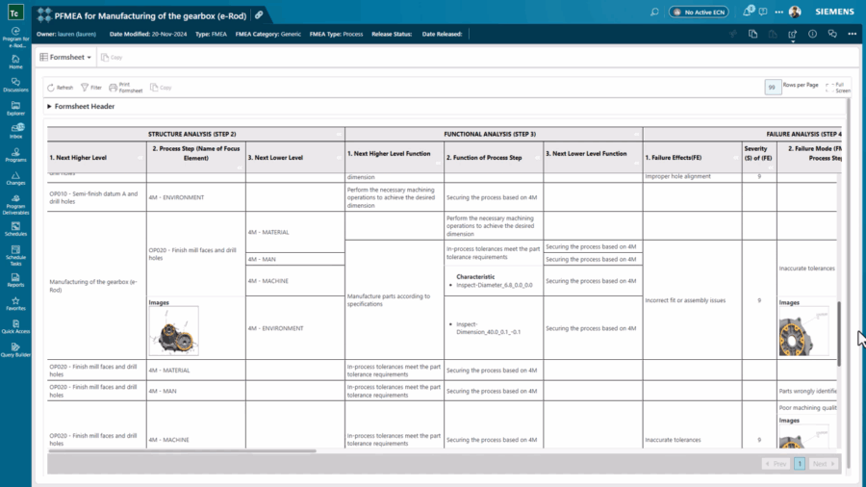Click the 1. Failure Effects(FE) column header
866x487 pixels.
point(692,158)
